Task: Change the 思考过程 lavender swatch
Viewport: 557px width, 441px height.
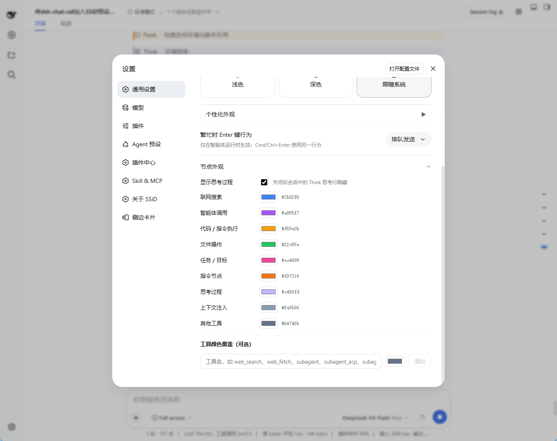Action: coord(269,292)
